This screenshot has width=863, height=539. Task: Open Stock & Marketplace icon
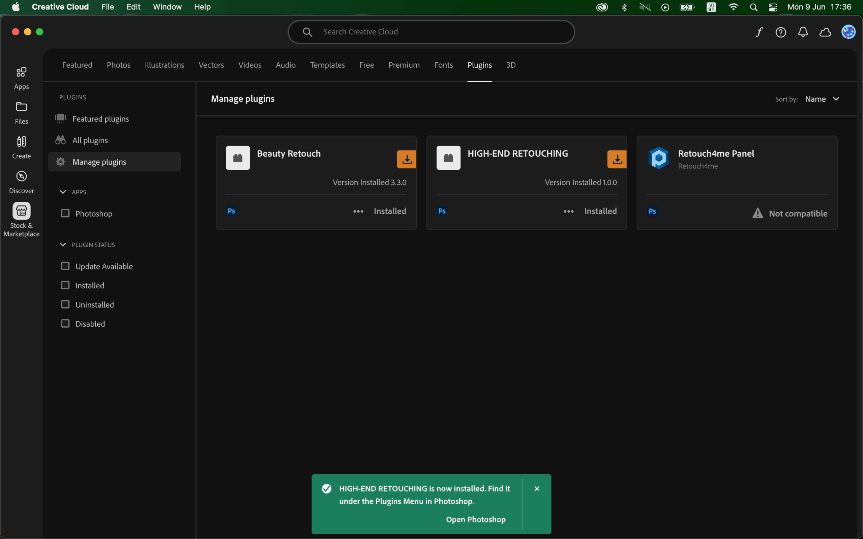coord(21,211)
